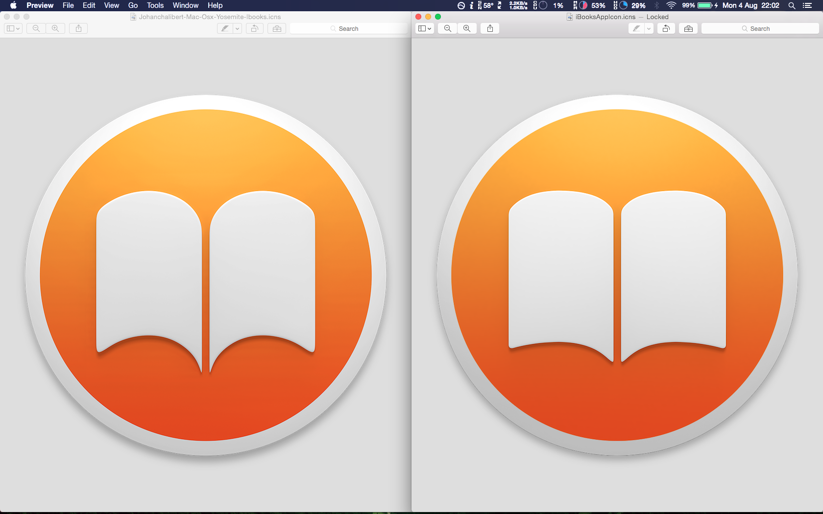
Task: Open the Help menu
Action: [x=215, y=5]
